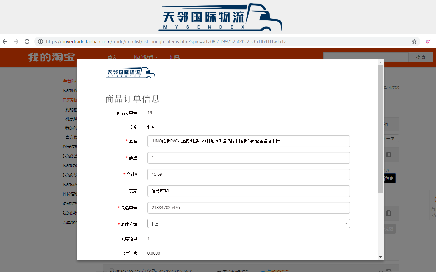Click the 数量 input field

click(249, 158)
